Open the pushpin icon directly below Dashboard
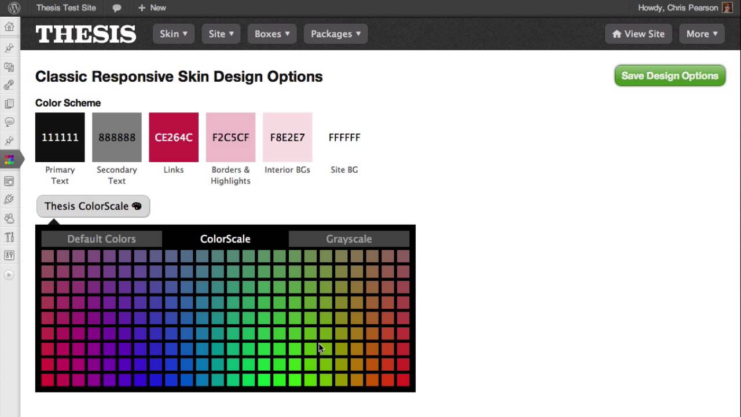Image resolution: width=741 pixels, height=417 pixels. point(9,48)
